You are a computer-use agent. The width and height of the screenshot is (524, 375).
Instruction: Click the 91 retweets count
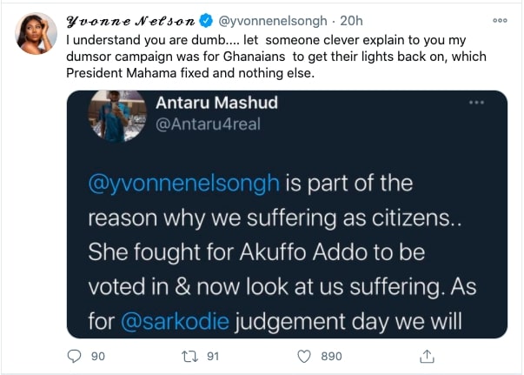[213, 357]
